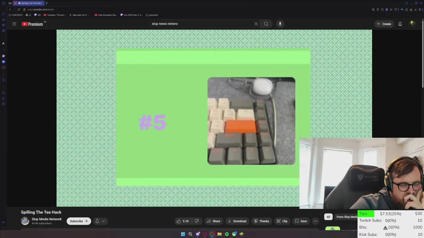Run search with the magnifier button
This screenshot has height=238, width=424.
pyautogui.click(x=266, y=24)
